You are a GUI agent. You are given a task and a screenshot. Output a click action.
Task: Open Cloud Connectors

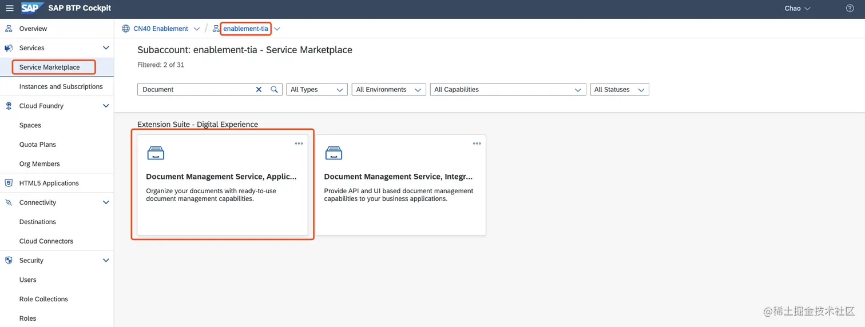pos(46,241)
